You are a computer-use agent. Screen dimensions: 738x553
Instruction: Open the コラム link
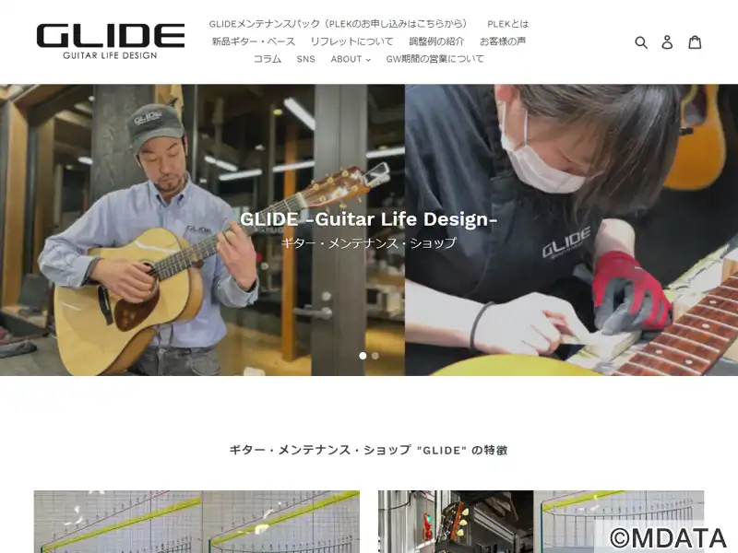click(268, 59)
